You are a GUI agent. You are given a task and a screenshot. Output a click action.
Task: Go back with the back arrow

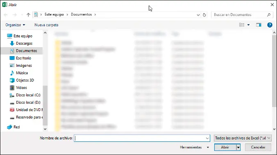(6, 15)
